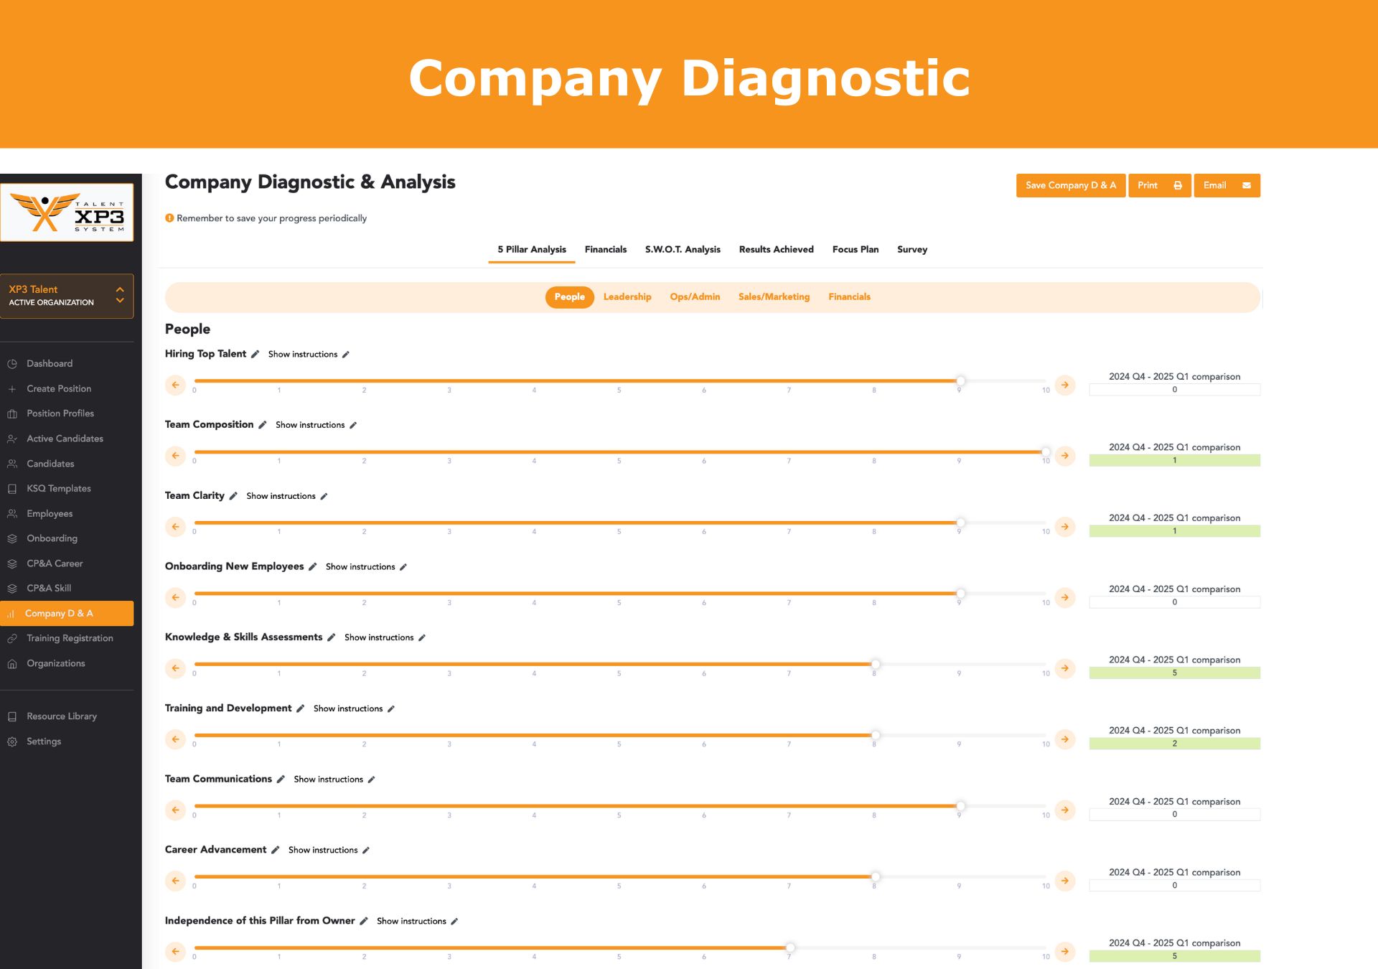Select the Sales/Marketing pillar tab
Image resolution: width=1378 pixels, height=969 pixels.
pyautogui.click(x=774, y=297)
